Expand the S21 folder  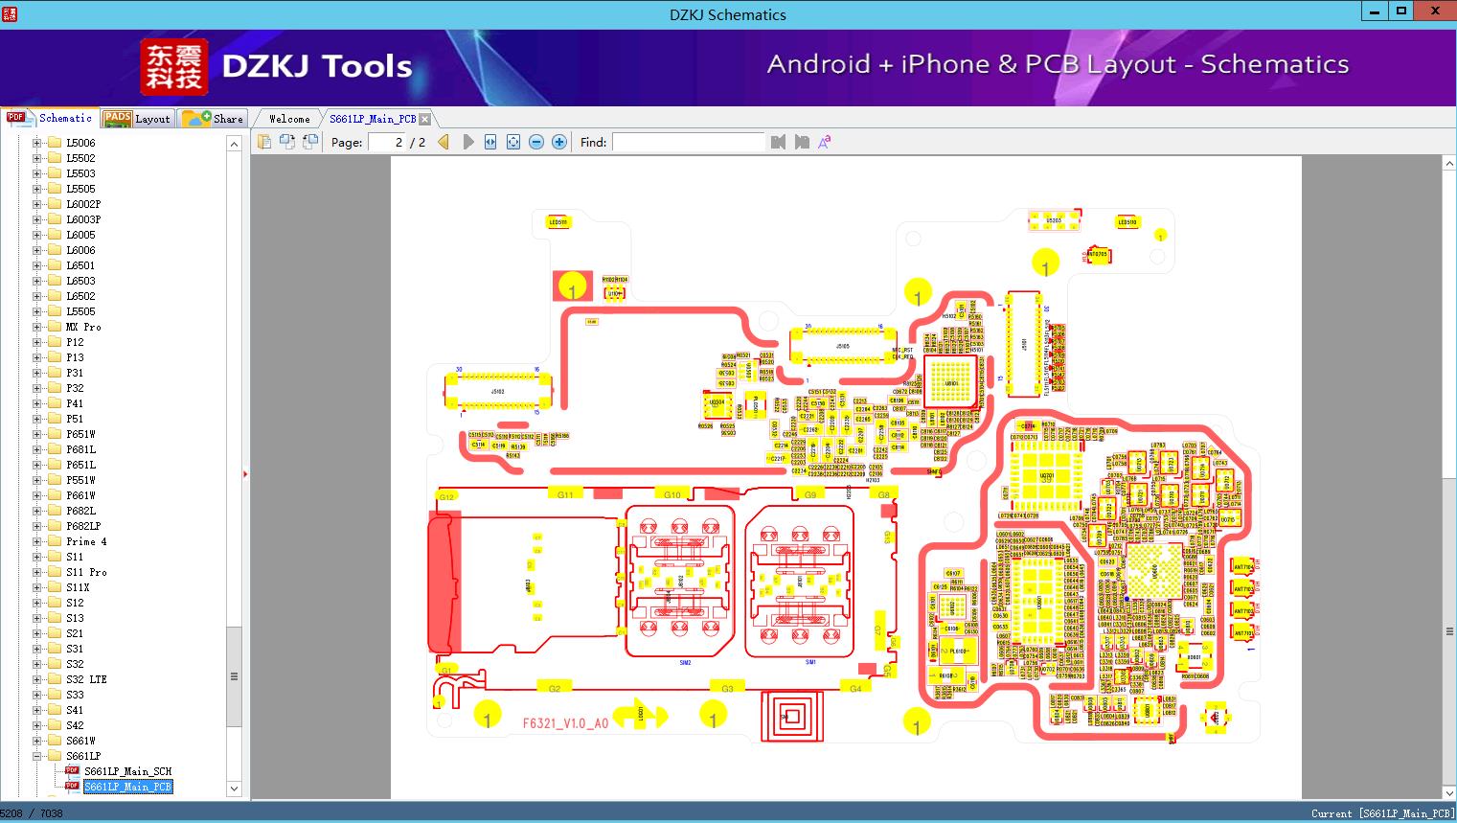click(36, 633)
